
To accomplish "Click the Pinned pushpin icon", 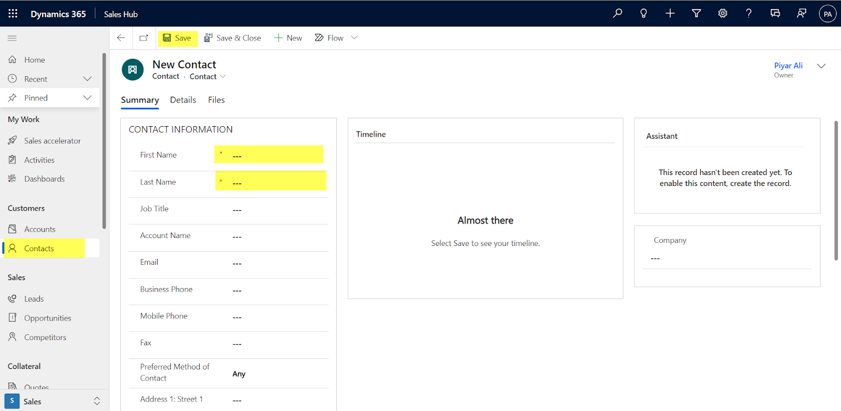I will [x=13, y=98].
